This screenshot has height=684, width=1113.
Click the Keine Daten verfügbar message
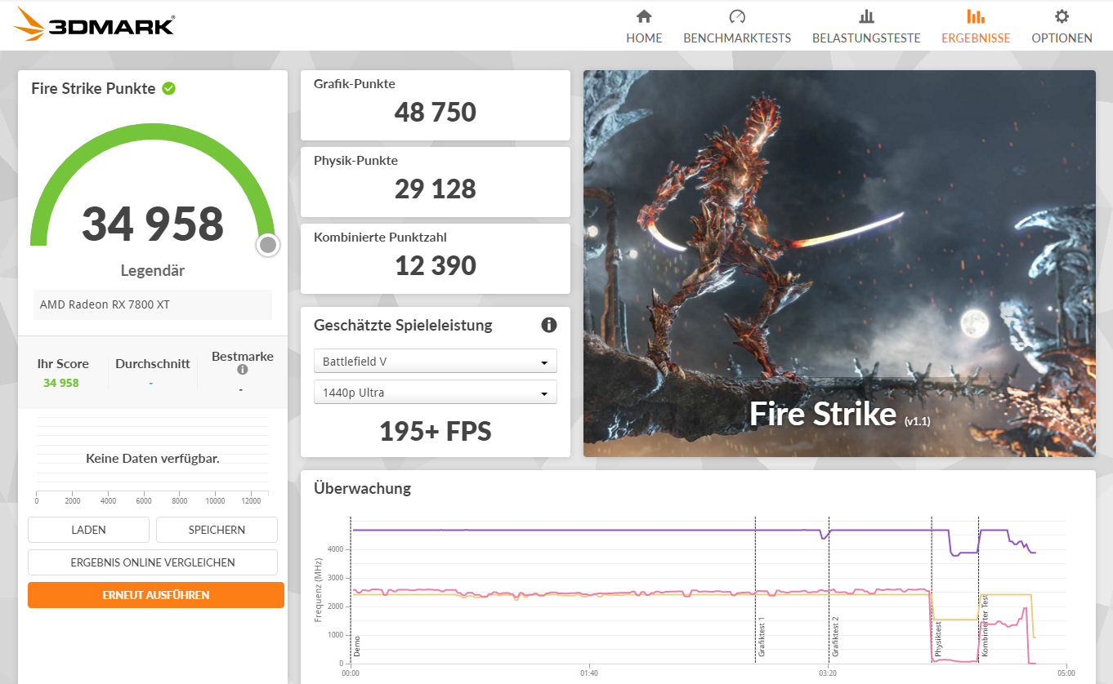pyautogui.click(x=153, y=459)
